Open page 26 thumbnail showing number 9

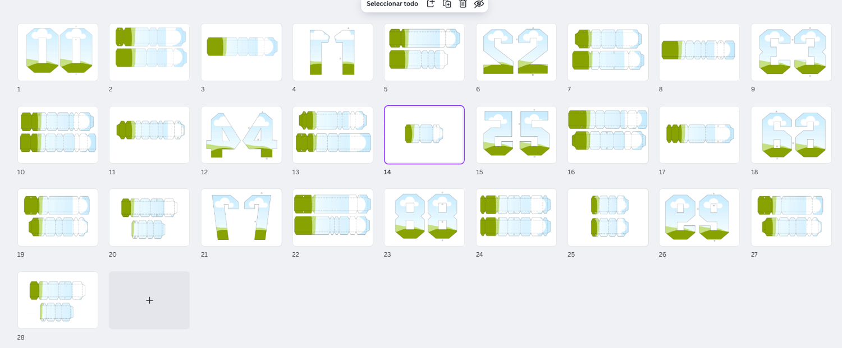(x=699, y=217)
